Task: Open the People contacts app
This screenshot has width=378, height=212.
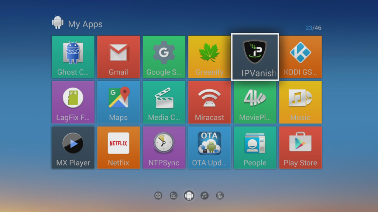Action: click(x=255, y=148)
